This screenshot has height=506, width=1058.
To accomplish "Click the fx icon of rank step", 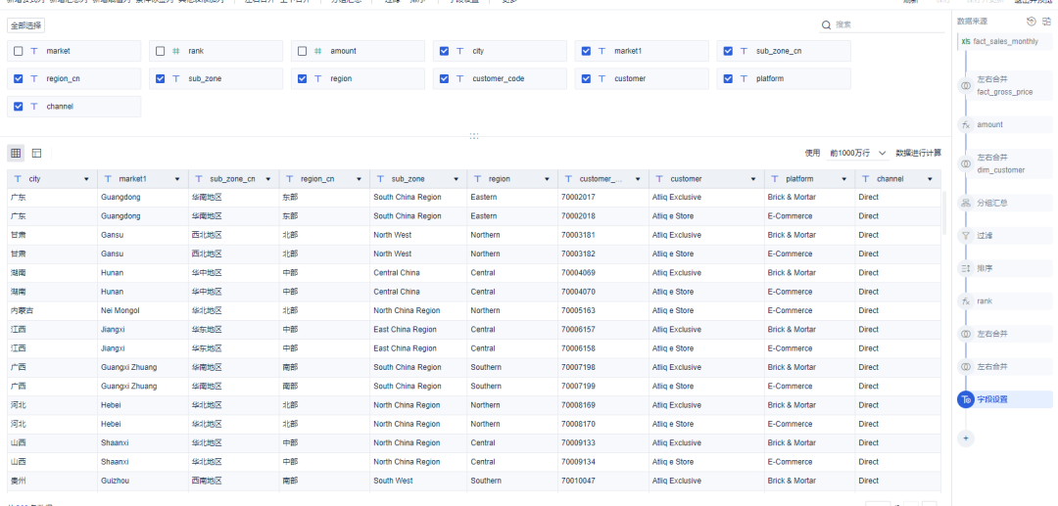I will point(966,301).
